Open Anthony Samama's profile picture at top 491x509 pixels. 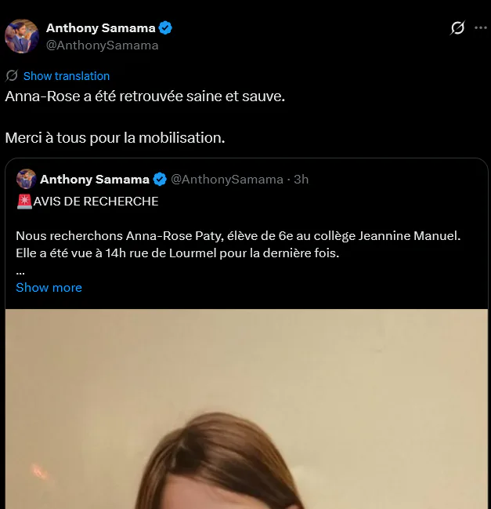22,36
